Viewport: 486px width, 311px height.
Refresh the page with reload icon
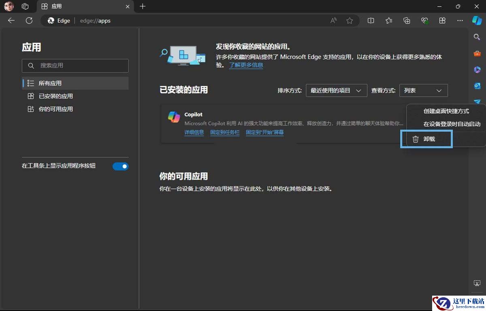[29, 21]
